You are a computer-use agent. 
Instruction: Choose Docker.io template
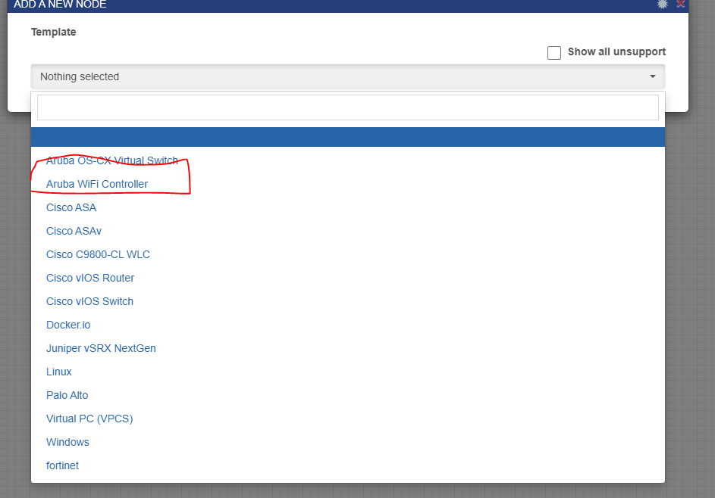(348, 325)
